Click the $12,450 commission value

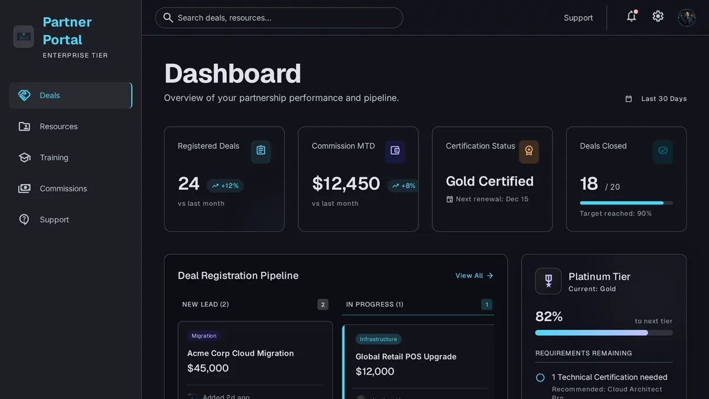(346, 184)
